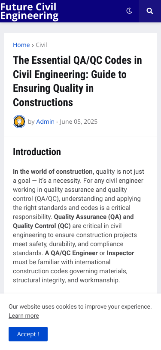Select the June 05, 2025 publish date
Image resolution: width=161 pixels, height=350 pixels.
click(x=79, y=122)
